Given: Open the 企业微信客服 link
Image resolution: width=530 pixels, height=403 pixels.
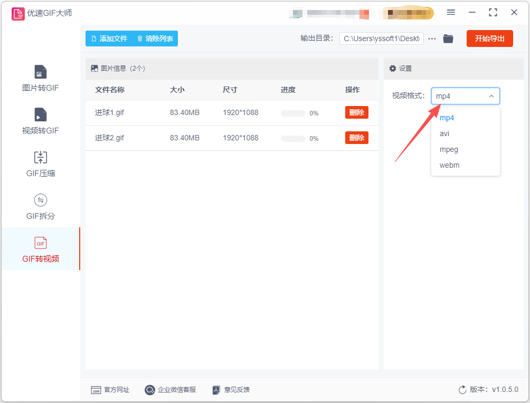Looking at the screenshot, I should coord(171,390).
